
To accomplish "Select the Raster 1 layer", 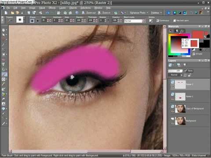I will (190, 97).
